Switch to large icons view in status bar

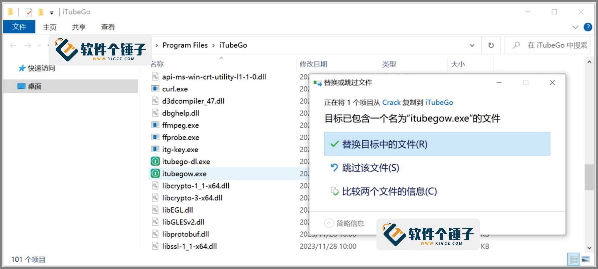tap(586, 259)
